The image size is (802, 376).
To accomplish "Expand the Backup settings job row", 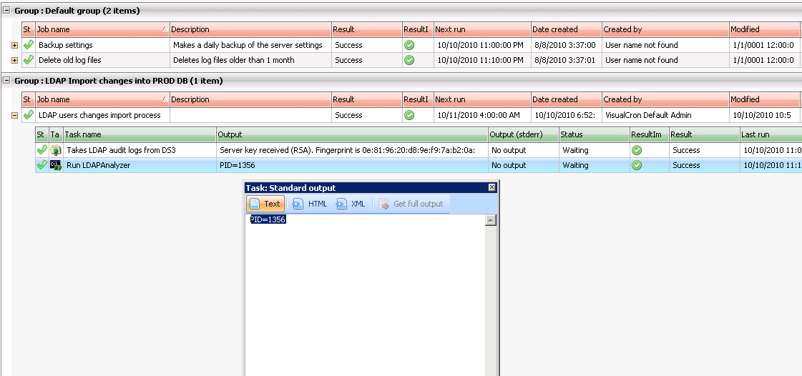I will pos(14,45).
